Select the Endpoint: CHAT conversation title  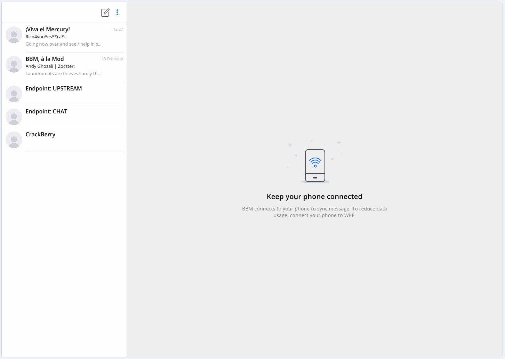[46, 111]
